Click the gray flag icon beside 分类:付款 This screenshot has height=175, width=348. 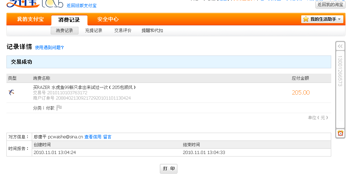[x=59, y=108]
